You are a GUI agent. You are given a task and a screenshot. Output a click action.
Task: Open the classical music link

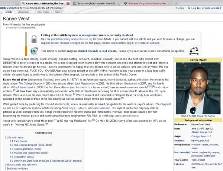click(129, 116)
